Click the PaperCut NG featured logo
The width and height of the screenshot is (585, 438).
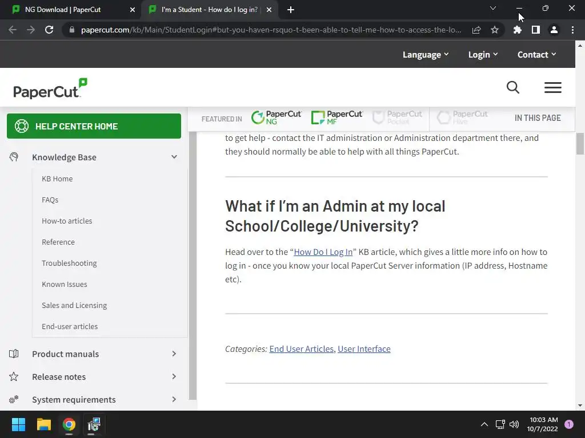point(276,117)
